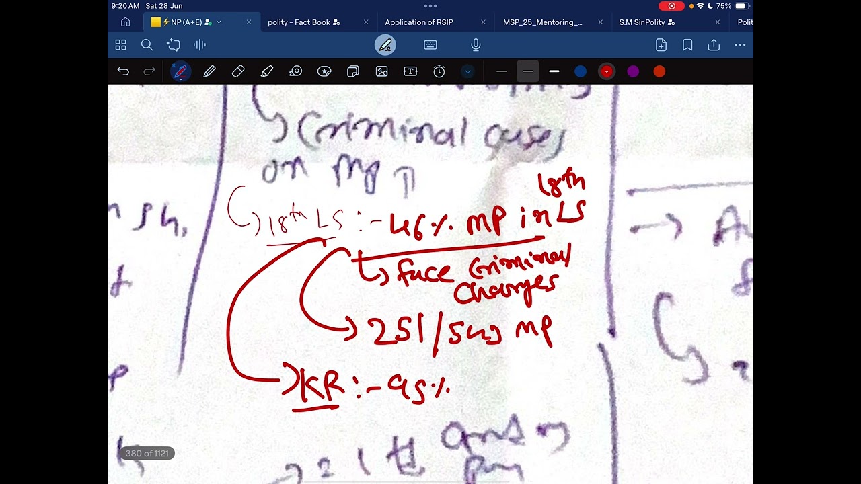Pick the blue pen color
This screenshot has height=484, width=861.
coord(581,71)
